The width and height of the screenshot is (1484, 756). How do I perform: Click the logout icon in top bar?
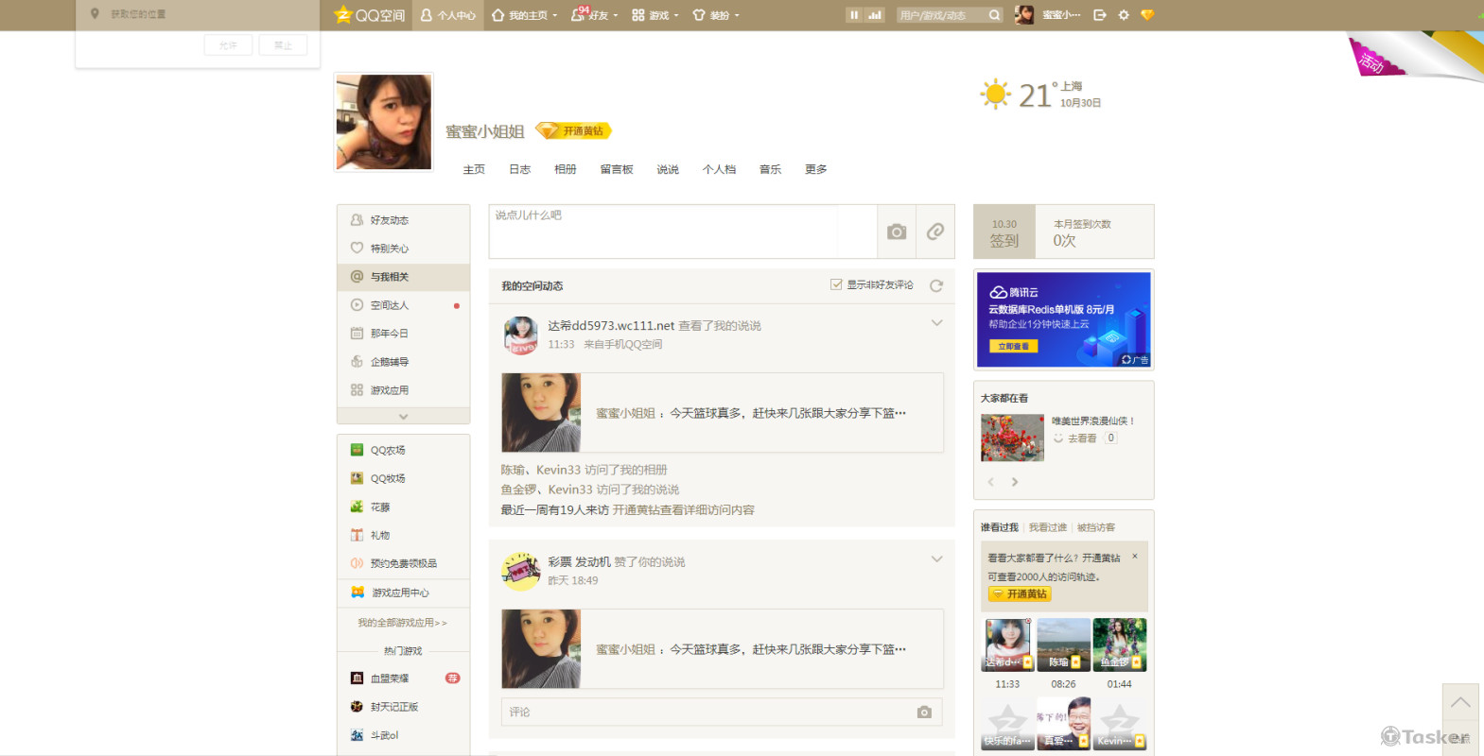tap(1099, 15)
